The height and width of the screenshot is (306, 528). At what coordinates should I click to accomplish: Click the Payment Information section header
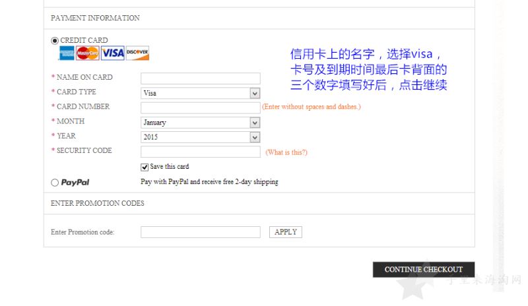tap(95, 18)
